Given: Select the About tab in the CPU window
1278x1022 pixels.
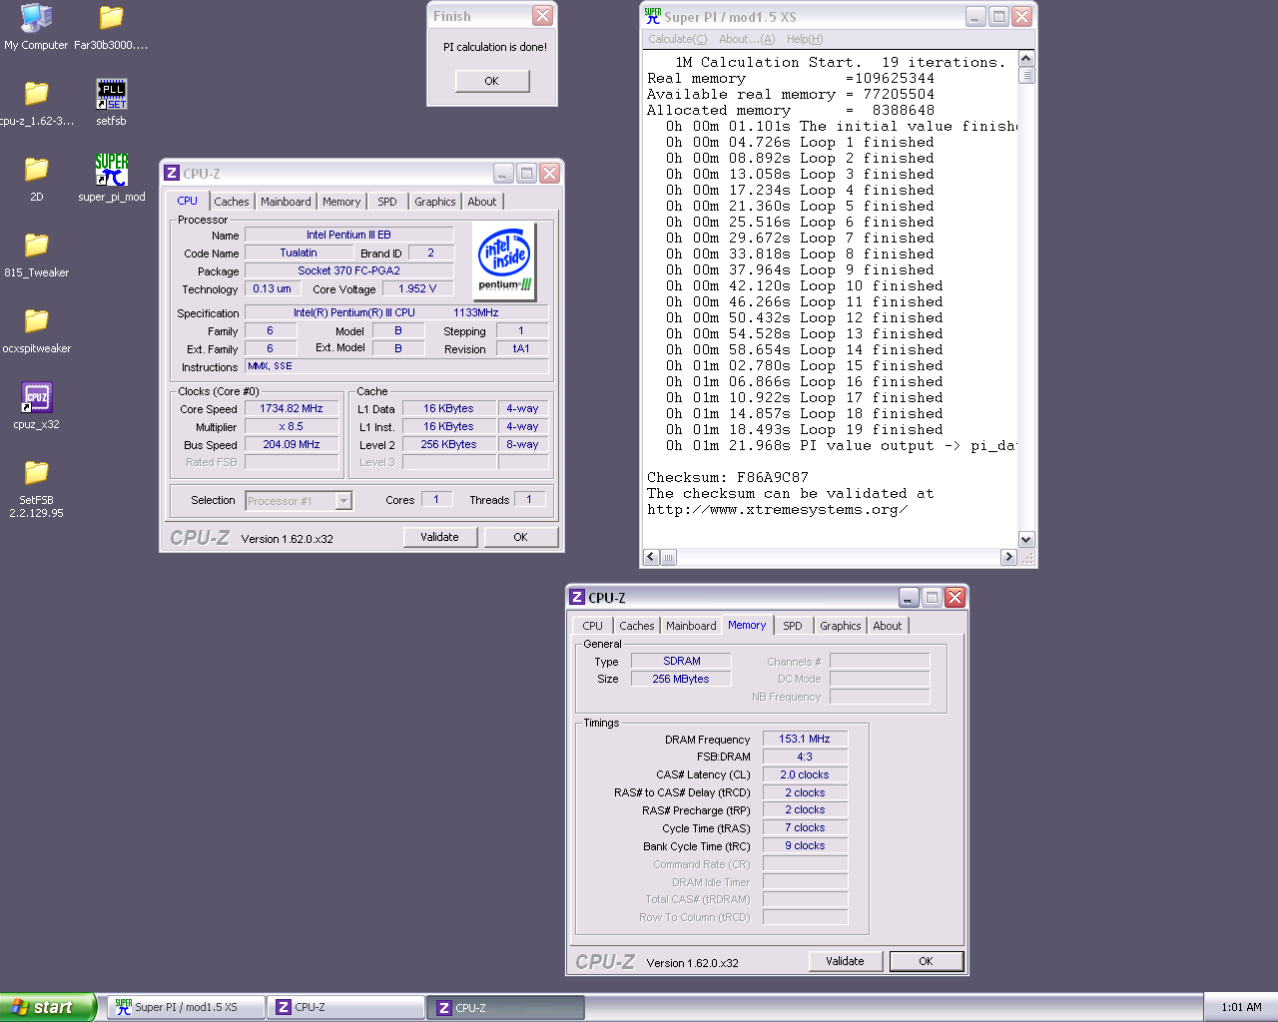Looking at the screenshot, I should point(482,202).
